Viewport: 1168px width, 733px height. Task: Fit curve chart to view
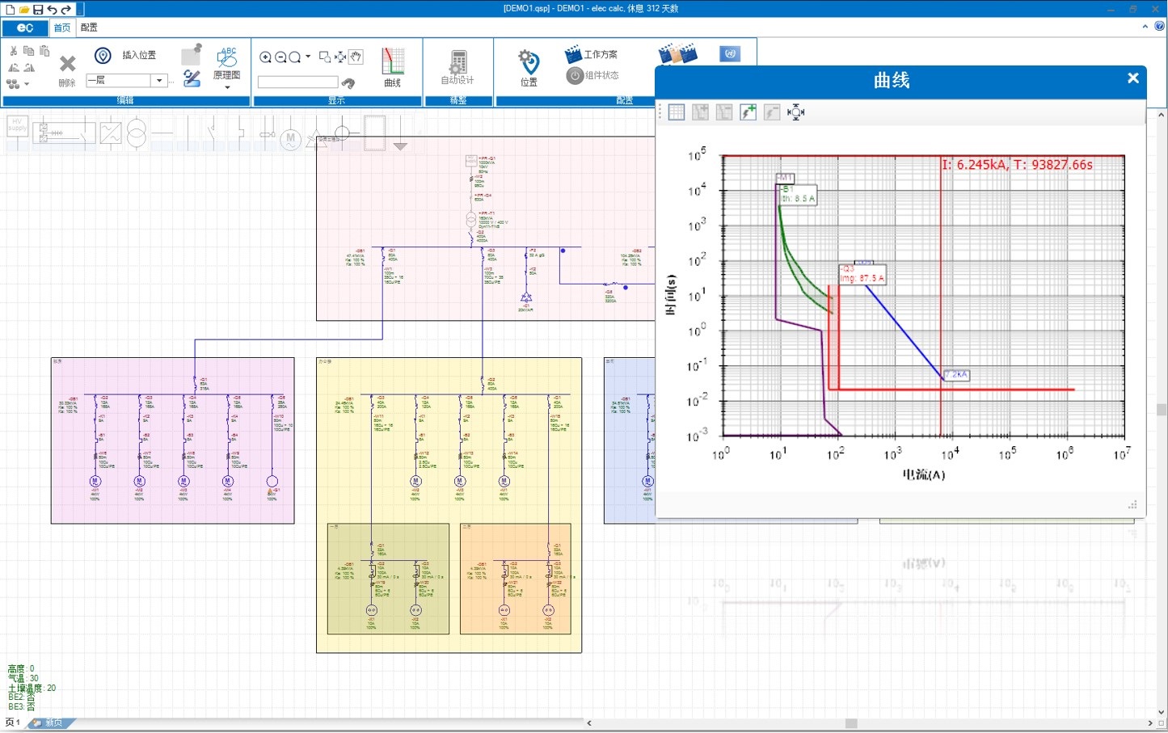pyautogui.click(x=795, y=112)
